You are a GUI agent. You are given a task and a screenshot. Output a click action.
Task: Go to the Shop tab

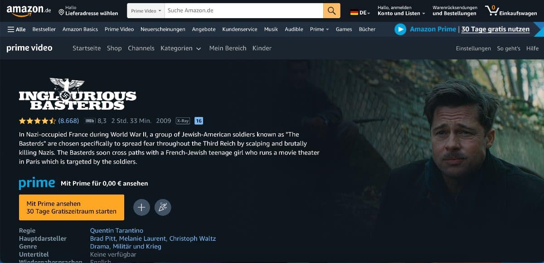tap(114, 48)
